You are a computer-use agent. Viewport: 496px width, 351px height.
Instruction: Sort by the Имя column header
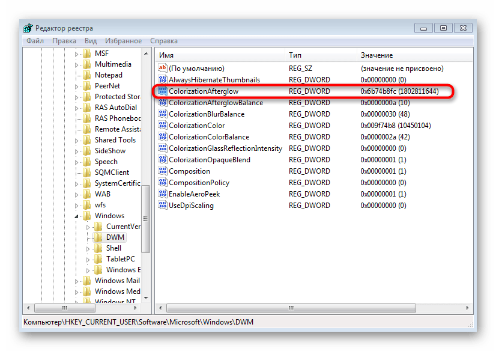pos(220,55)
